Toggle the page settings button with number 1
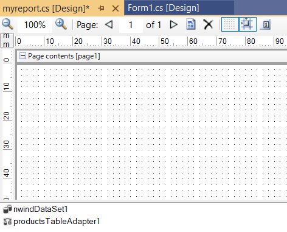Screen dimensions: 287x232 click(266, 25)
